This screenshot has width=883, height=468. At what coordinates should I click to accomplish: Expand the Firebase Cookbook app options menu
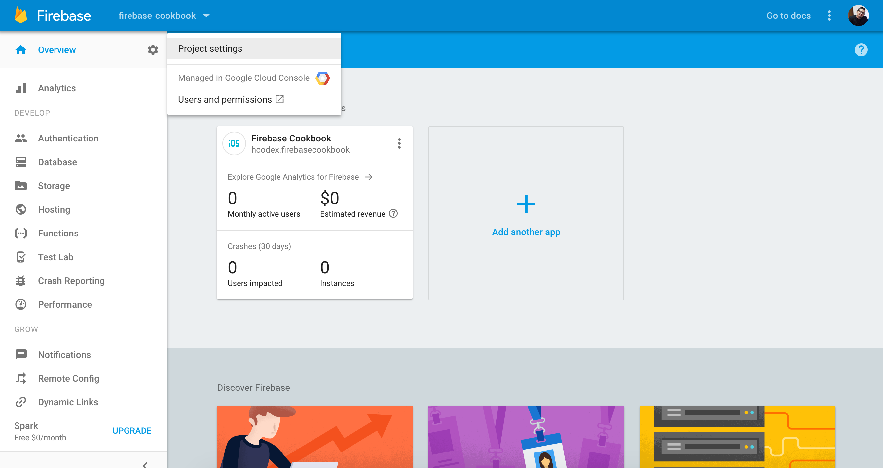[x=399, y=143]
